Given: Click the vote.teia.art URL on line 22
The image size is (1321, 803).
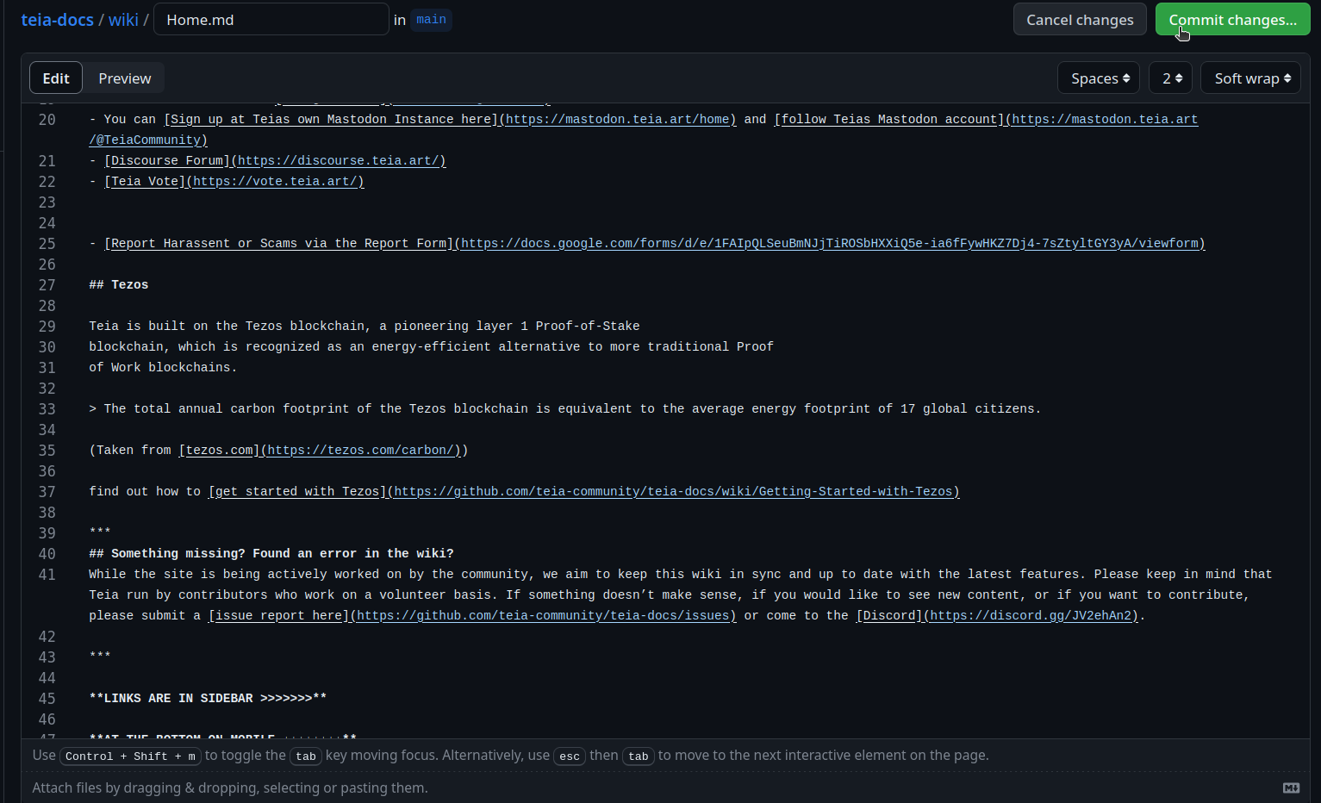Looking at the screenshot, I should pos(275,182).
